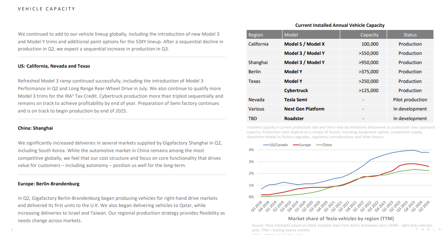Select "In development" status in the Roadster row
This screenshot has width=445, height=235.
(x=410, y=119)
